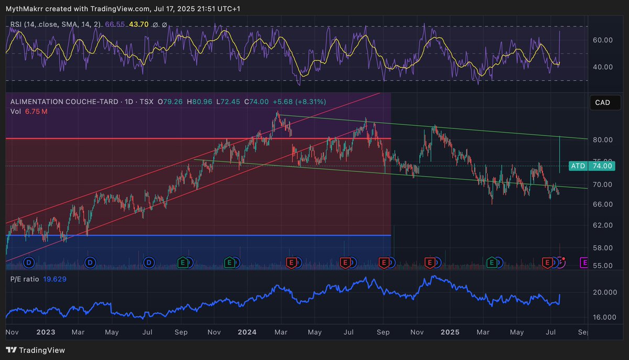Click the 58.00 price axis label
Screen dimensions: 629x360
pyautogui.click(x=603, y=247)
